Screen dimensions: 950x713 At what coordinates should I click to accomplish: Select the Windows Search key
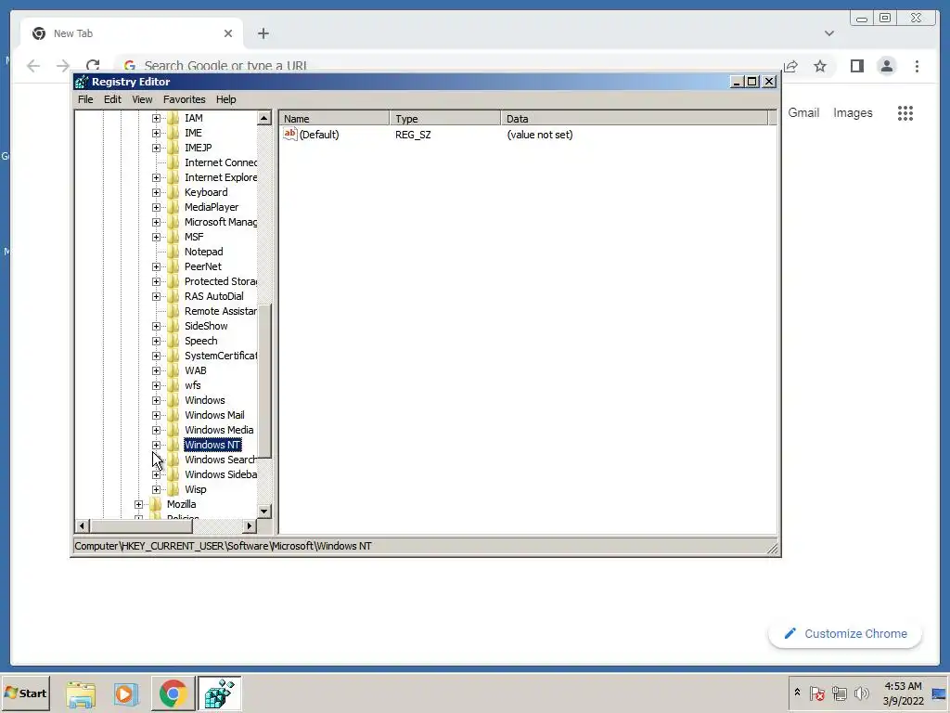click(219, 460)
